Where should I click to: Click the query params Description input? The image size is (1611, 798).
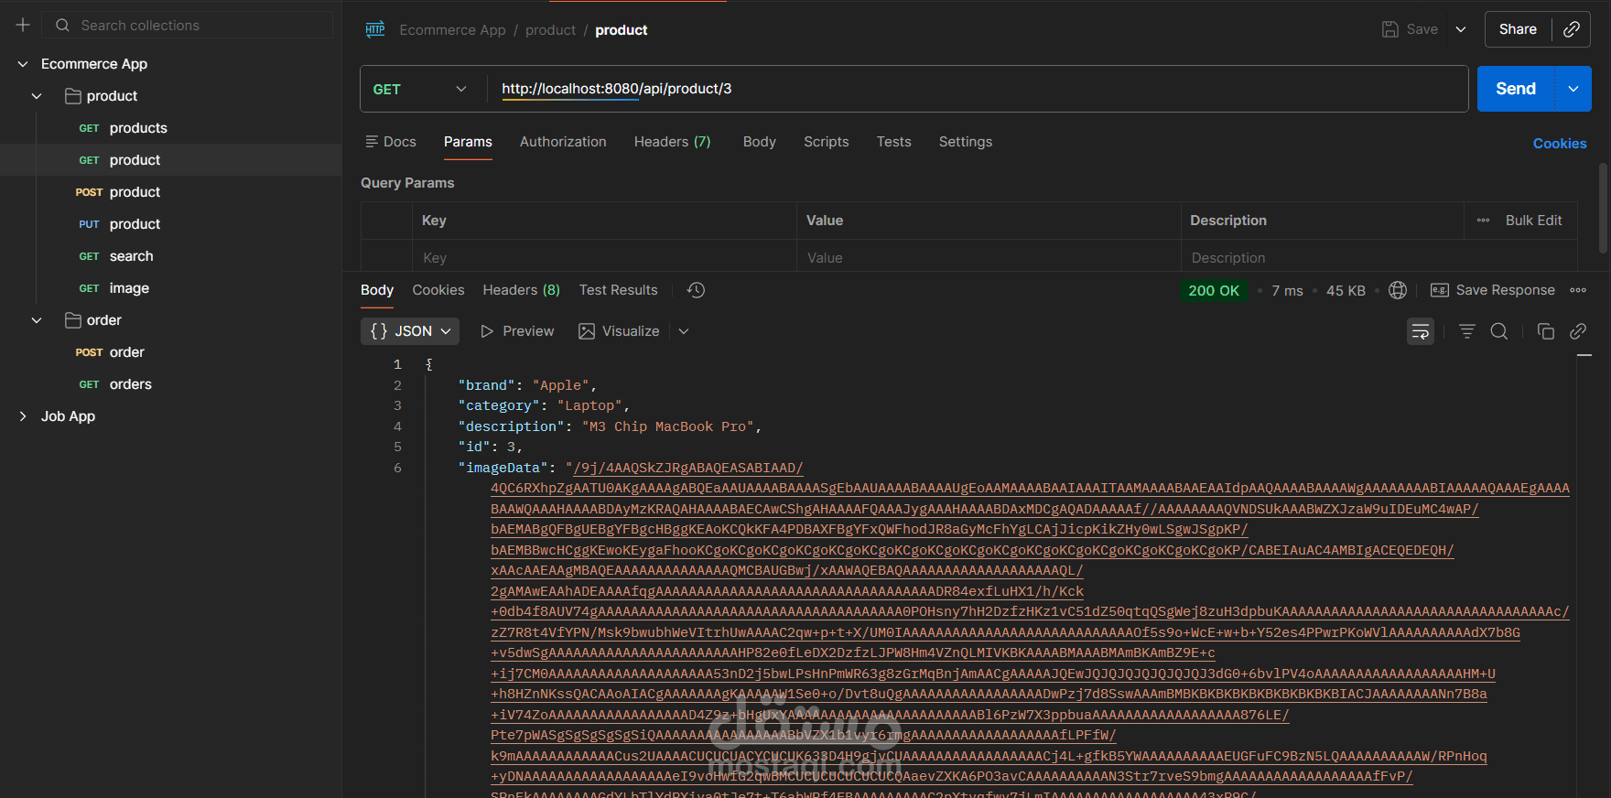click(1379, 258)
